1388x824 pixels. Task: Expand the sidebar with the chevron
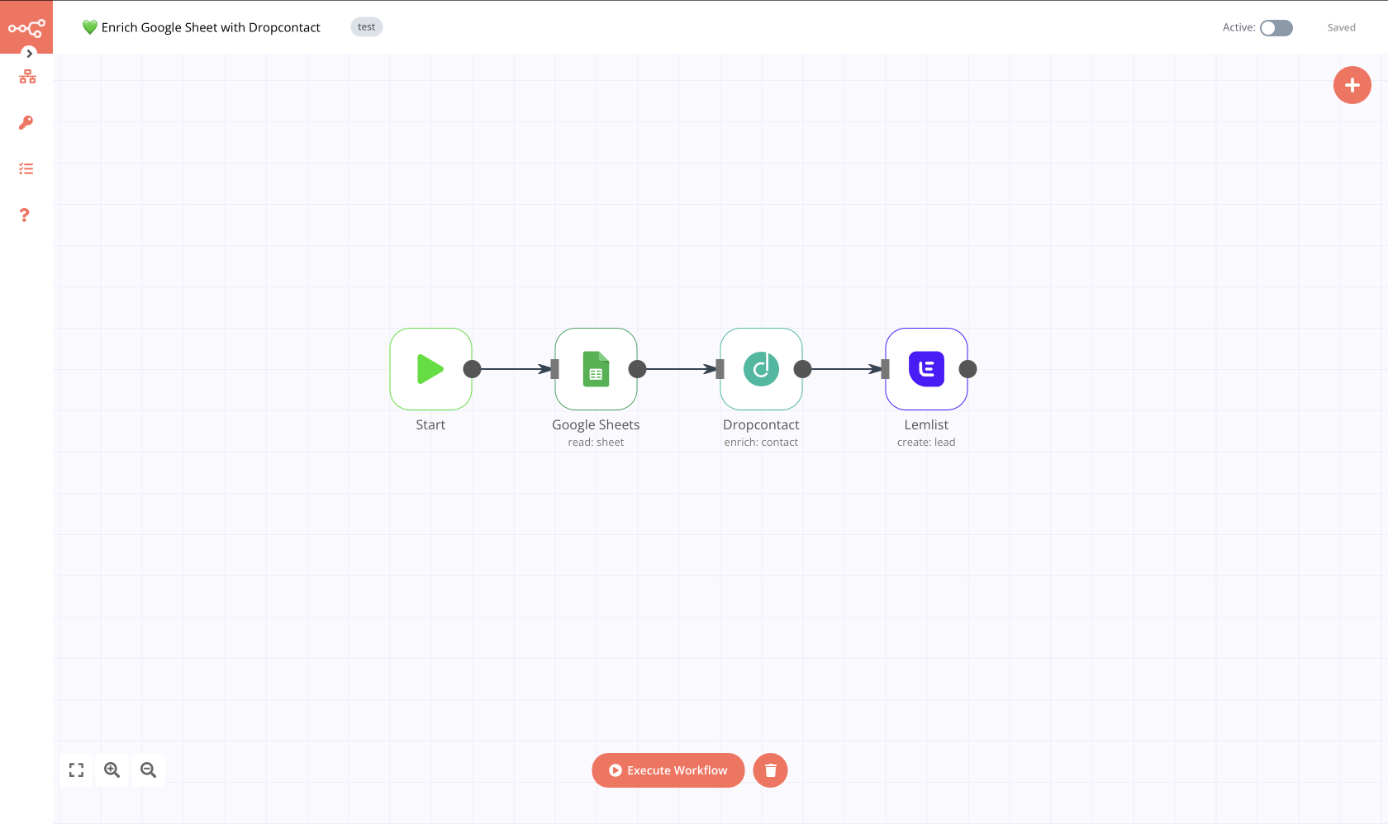tap(29, 53)
